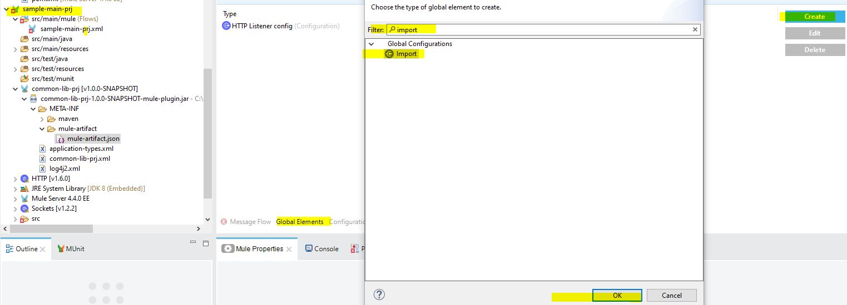Expand the JRE System Library node
The height and width of the screenshot is (305, 847).
[15, 189]
